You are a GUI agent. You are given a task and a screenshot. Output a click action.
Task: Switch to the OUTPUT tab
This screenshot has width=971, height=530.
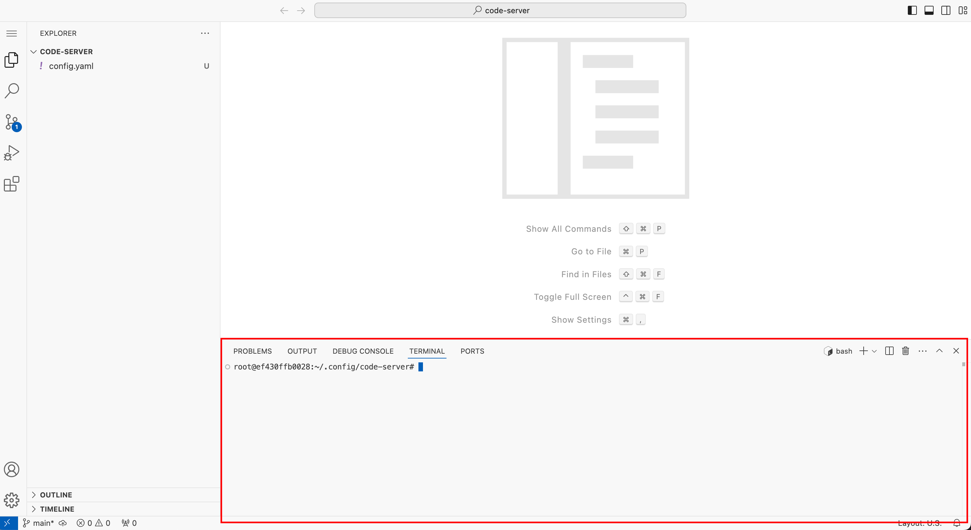(302, 351)
